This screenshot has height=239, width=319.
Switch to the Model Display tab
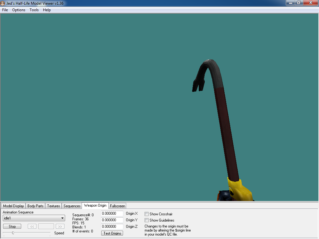point(13,206)
